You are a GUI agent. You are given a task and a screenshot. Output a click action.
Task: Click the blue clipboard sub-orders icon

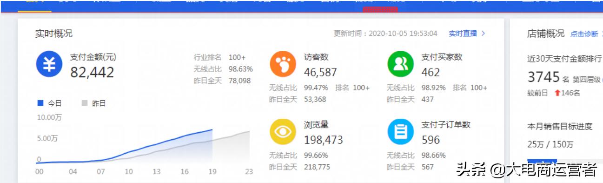400,132
